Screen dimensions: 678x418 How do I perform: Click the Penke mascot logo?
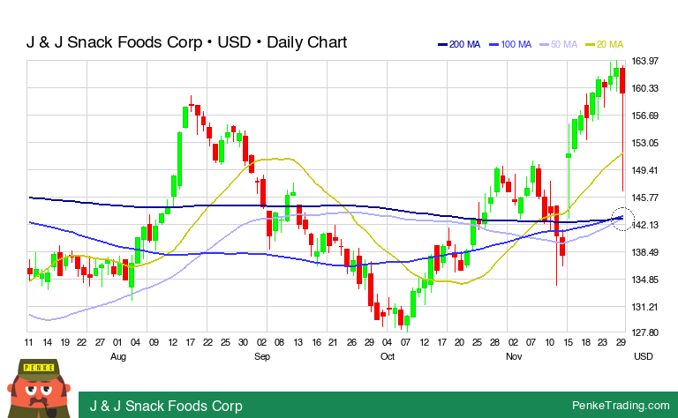(39, 389)
